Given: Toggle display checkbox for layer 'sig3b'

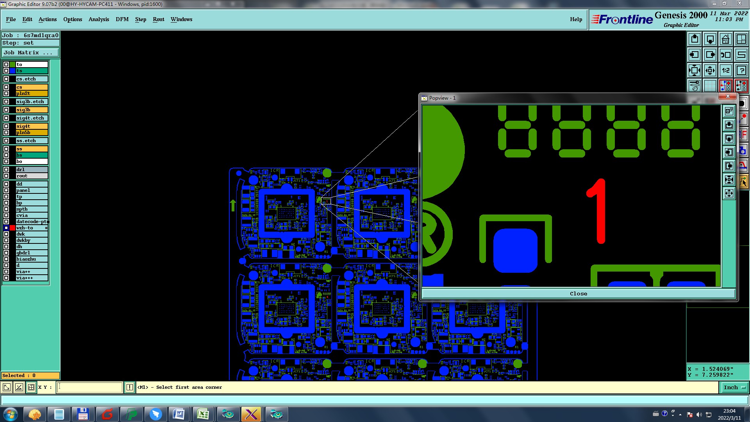Looking at the screenshot, I should pos(6,110).
